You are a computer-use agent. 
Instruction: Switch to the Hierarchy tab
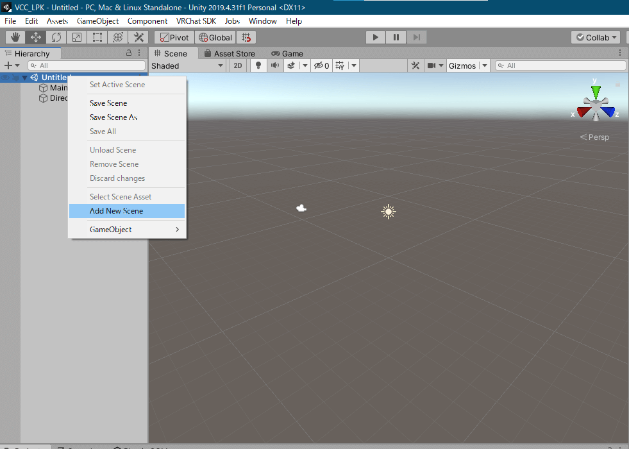pos(31,53)
